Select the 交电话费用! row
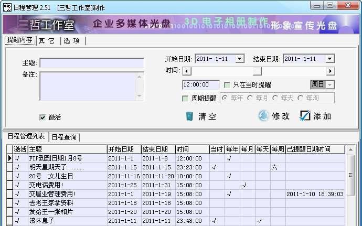This screenshot has height=226, width=362. (176, 185)
